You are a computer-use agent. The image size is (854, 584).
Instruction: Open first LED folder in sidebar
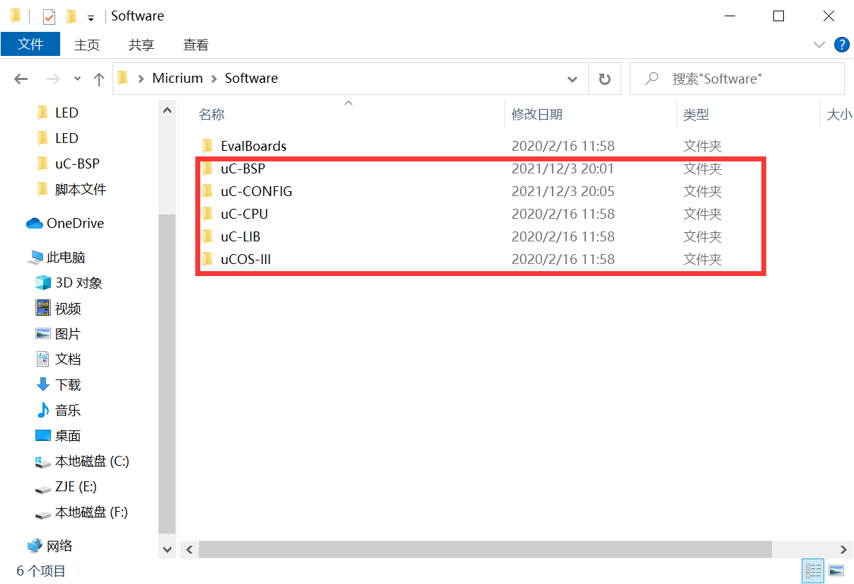(x=67, y=113)
